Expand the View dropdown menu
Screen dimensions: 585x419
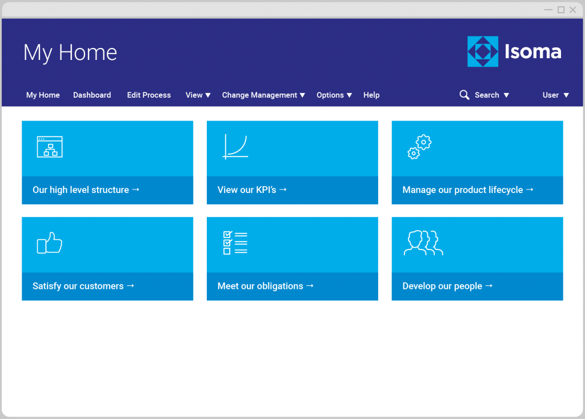(198, 95)
